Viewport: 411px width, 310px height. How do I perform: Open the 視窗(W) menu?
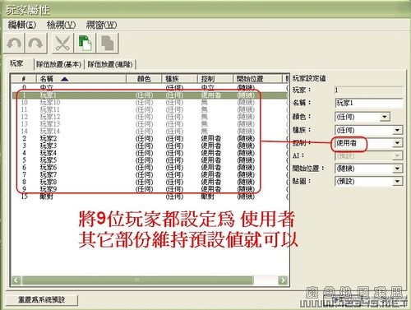[101, 25]
